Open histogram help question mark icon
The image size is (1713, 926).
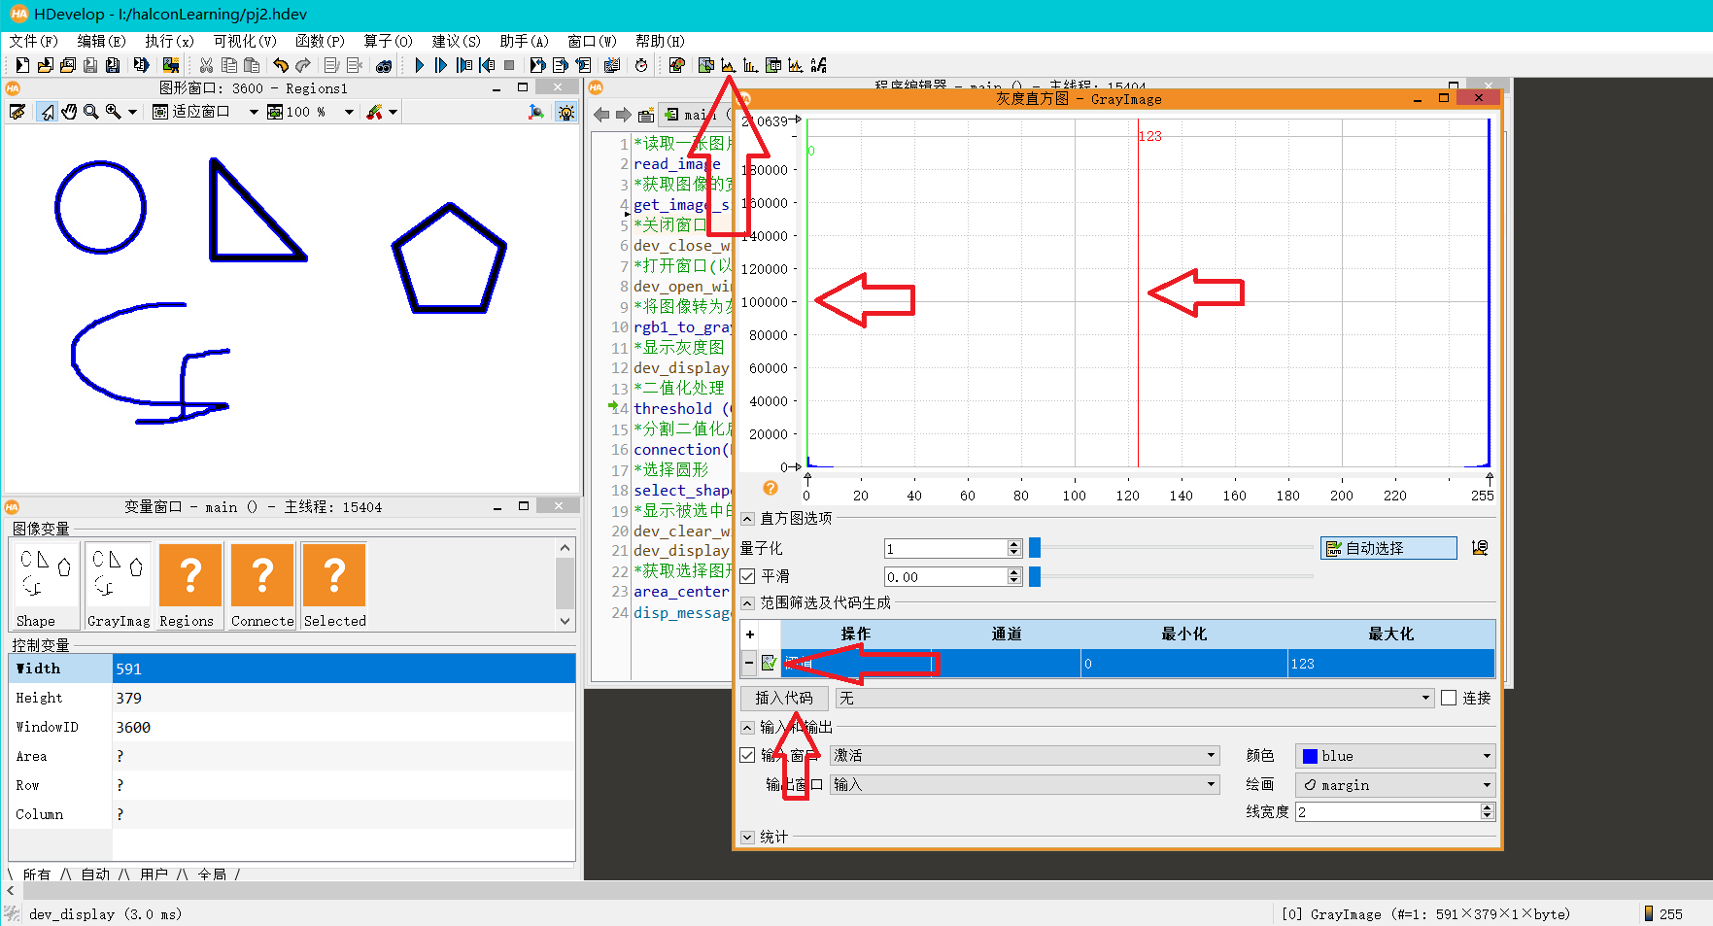pos(771,488)
